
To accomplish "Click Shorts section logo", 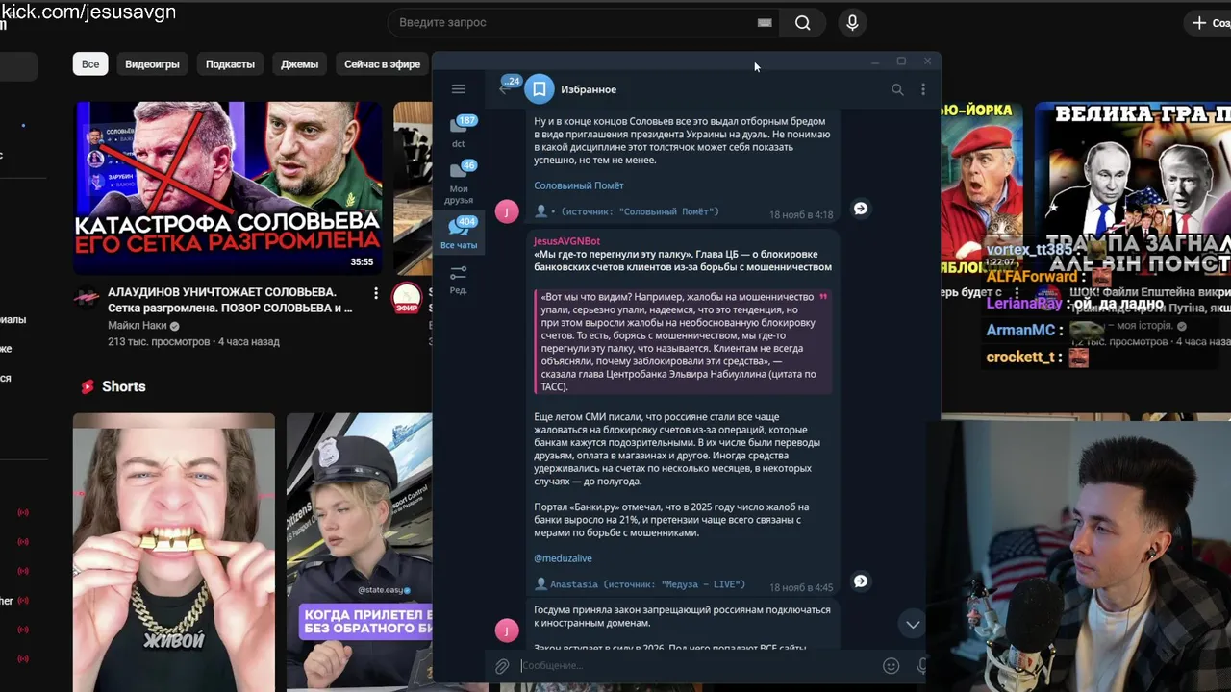I will (88, 386).
